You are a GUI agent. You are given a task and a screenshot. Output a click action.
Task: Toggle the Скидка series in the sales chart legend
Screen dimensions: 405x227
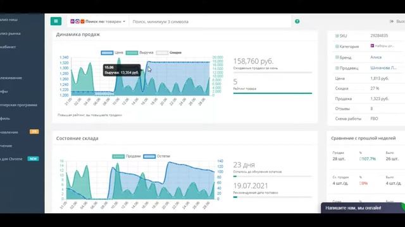tap(169, 52)
